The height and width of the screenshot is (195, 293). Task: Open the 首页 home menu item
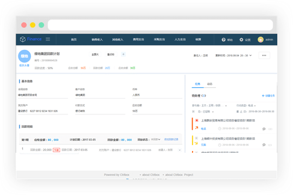coord(74,40)
